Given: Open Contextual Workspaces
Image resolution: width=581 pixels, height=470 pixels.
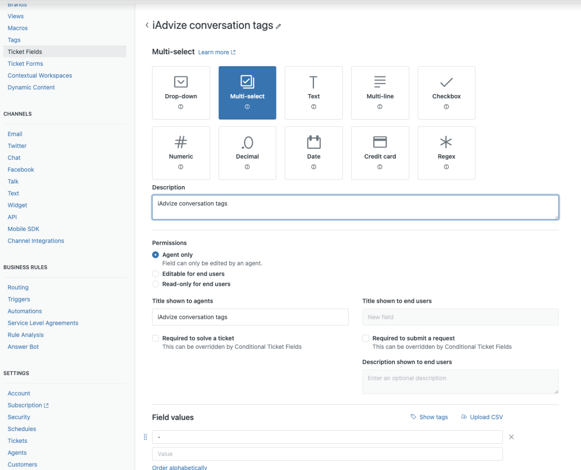Looking at the screenshot, I should click(x=40, y=76).
